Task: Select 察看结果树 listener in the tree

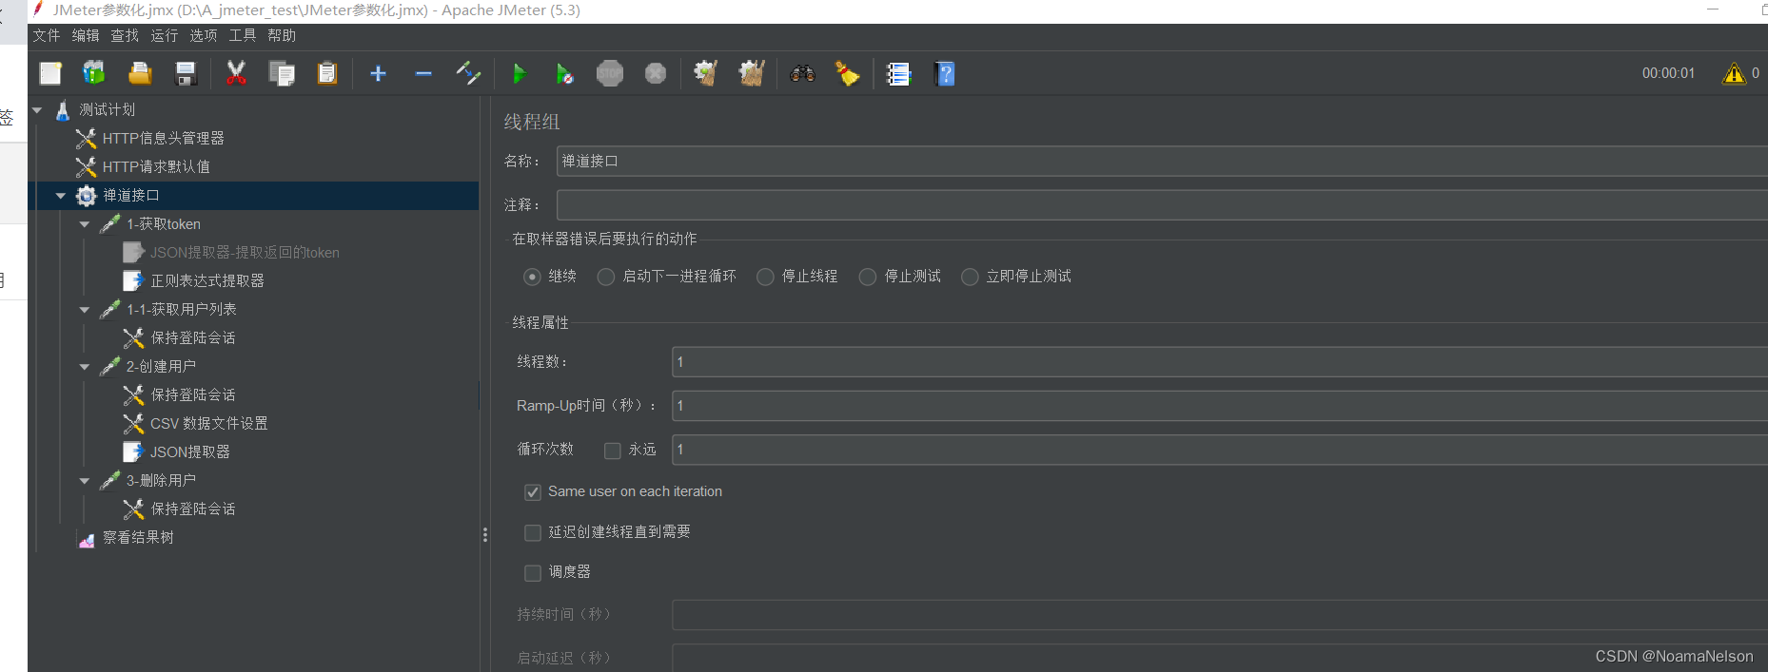Action: (x=138, y=538)
